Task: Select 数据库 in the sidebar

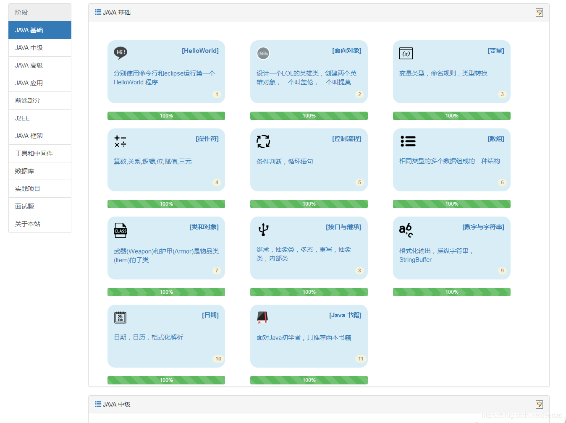Action: [40, 171]
